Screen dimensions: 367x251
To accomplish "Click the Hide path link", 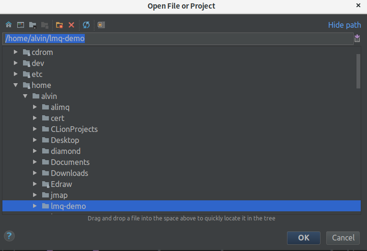I will 344,25.
